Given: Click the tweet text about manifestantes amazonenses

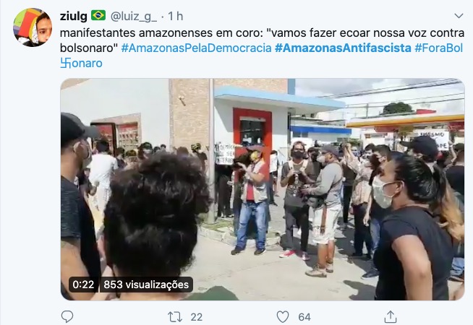Looking at the screenshot, I should 262,40.
